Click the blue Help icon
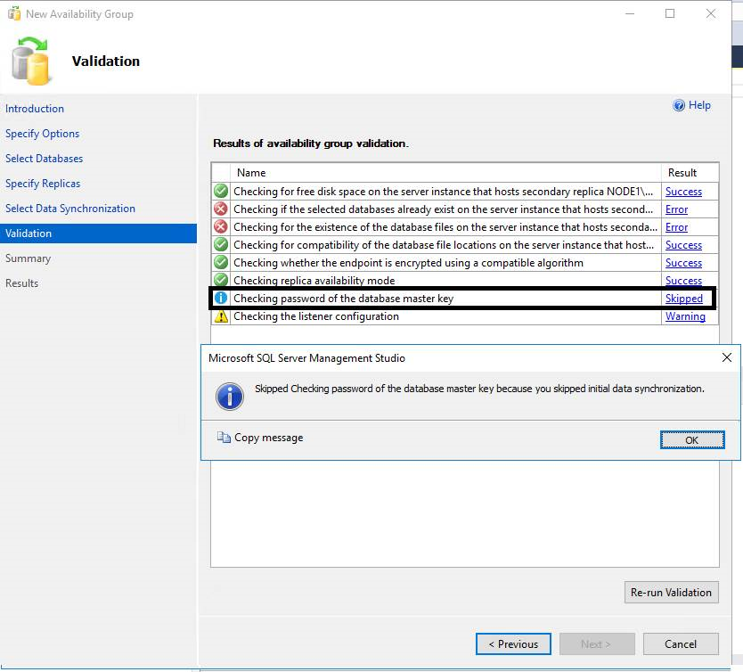Viewport: 743px width, 672px height. coord(679,105)
